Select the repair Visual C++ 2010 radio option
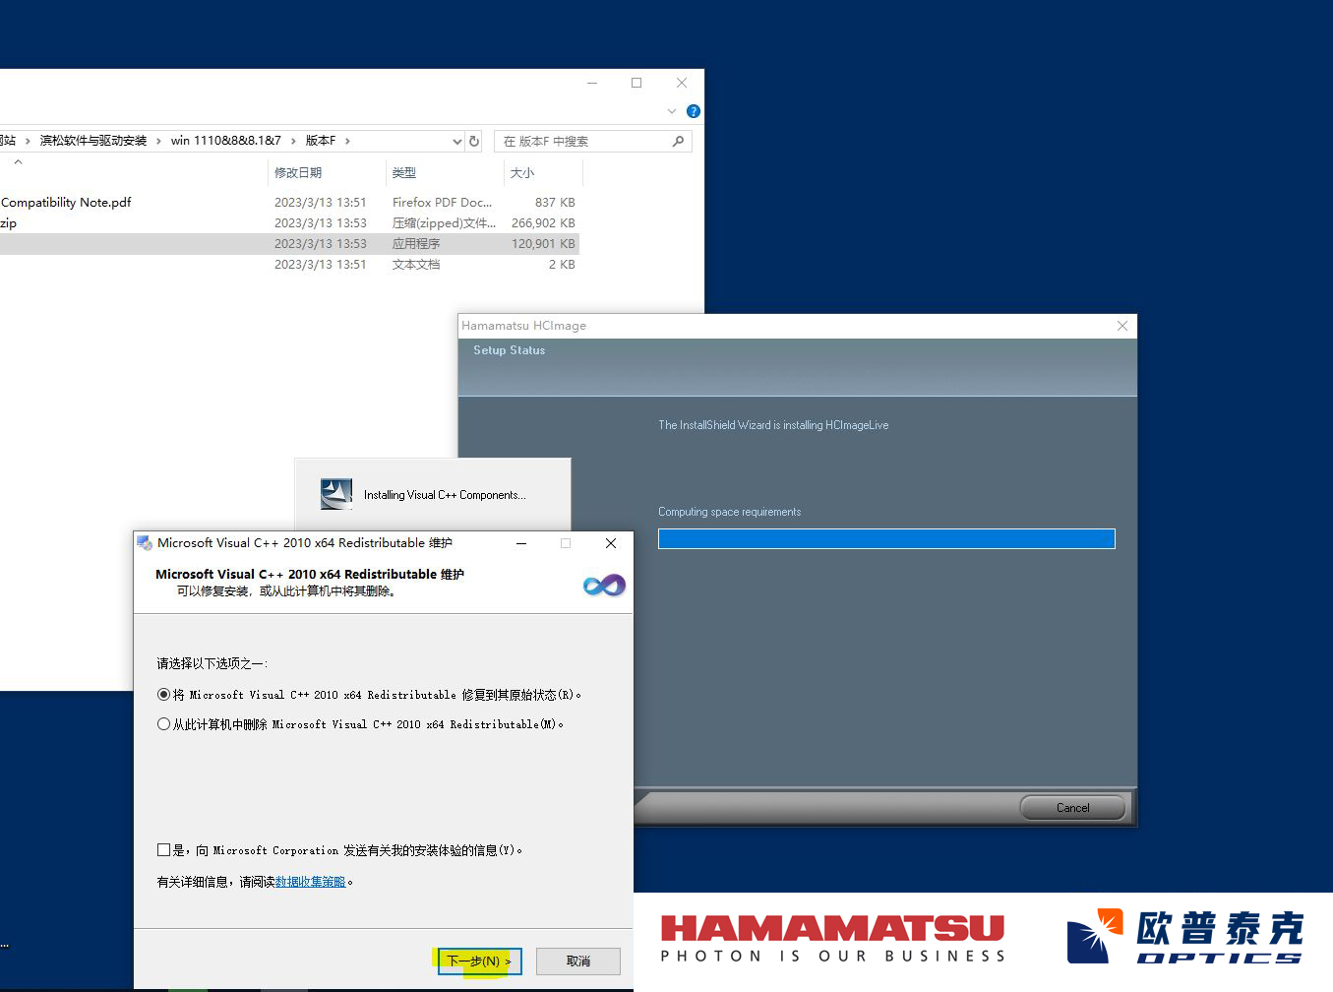 (164, 695)
